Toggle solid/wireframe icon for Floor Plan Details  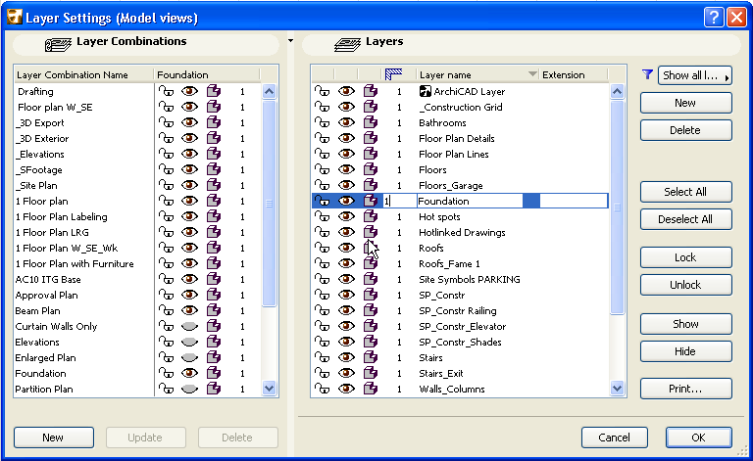[371, 138]
